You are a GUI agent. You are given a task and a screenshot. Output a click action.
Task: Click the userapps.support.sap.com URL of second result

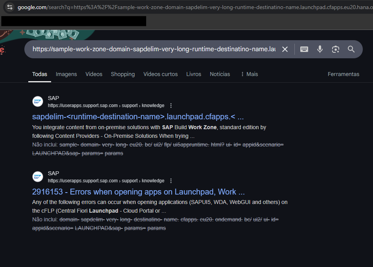(x=106, y=181)
